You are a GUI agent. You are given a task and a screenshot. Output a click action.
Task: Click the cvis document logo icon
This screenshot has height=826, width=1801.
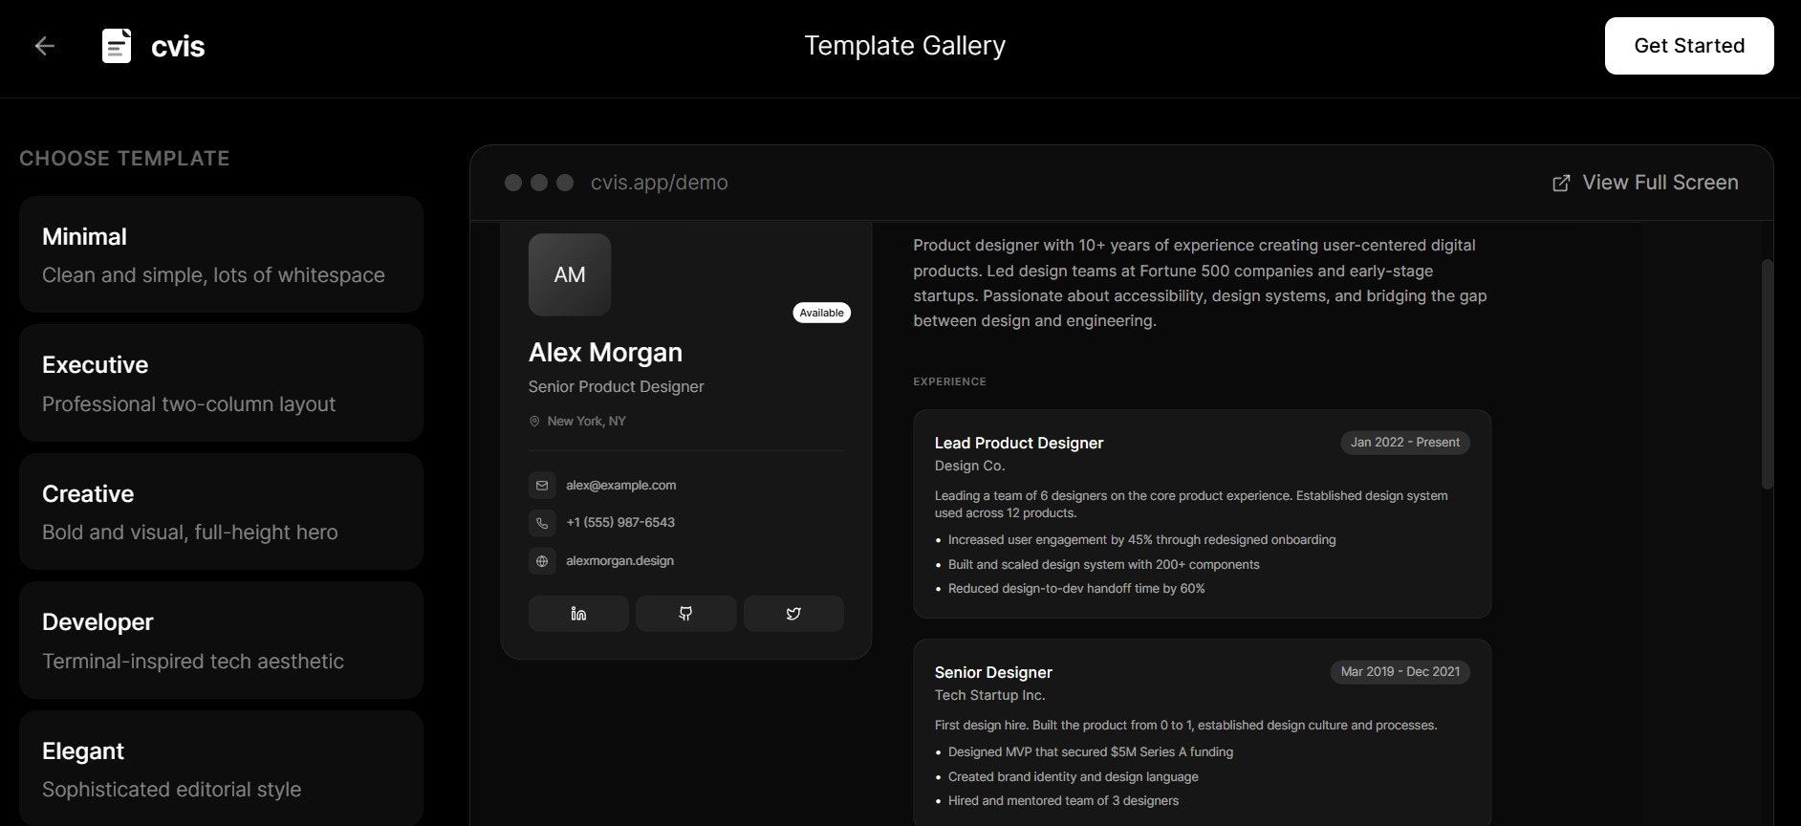click(117, 46)
